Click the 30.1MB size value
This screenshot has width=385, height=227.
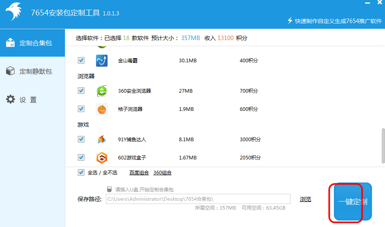(187, 60)
